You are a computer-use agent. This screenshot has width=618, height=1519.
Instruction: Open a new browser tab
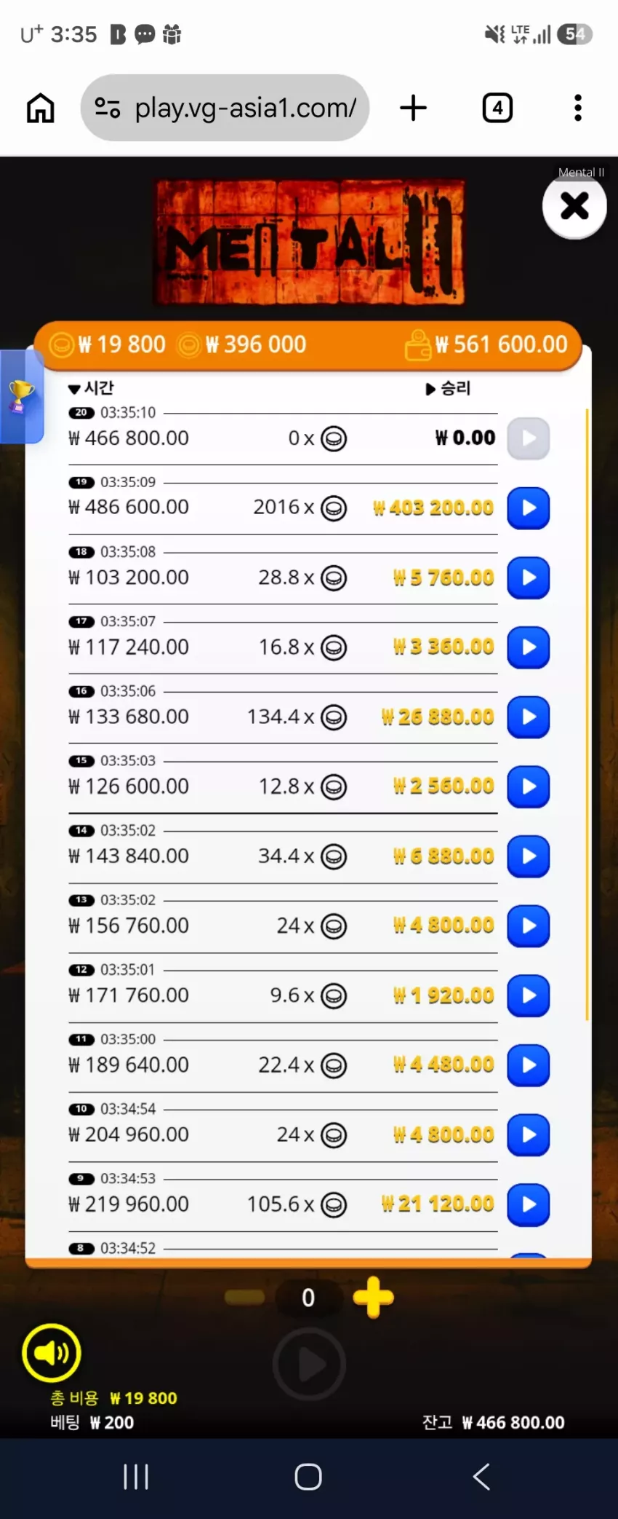coord(413,108)
